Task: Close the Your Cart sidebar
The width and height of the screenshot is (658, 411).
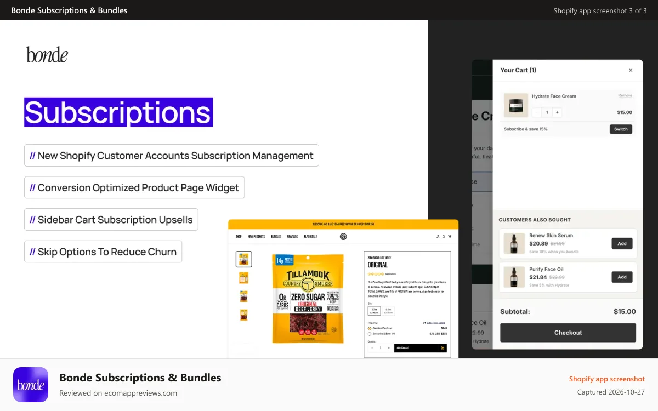Action: coord(631,70)
